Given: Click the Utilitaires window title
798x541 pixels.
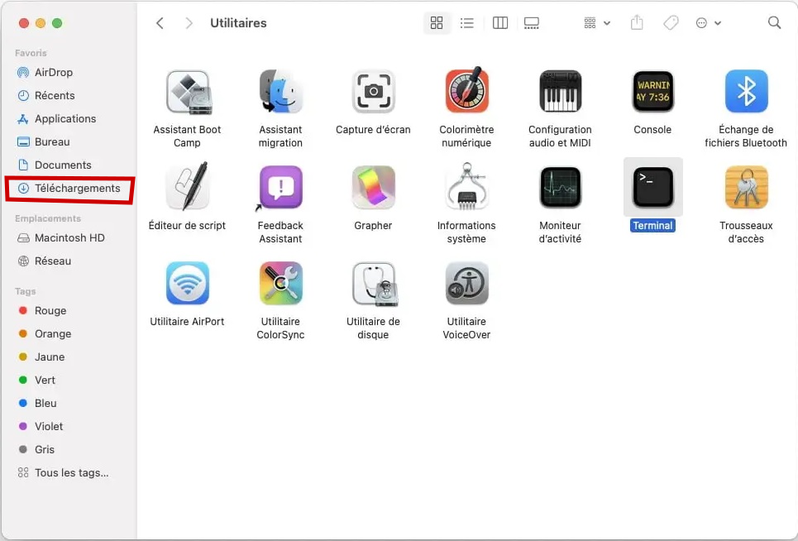Looking at the screenshot, I should tap(238, 23).
